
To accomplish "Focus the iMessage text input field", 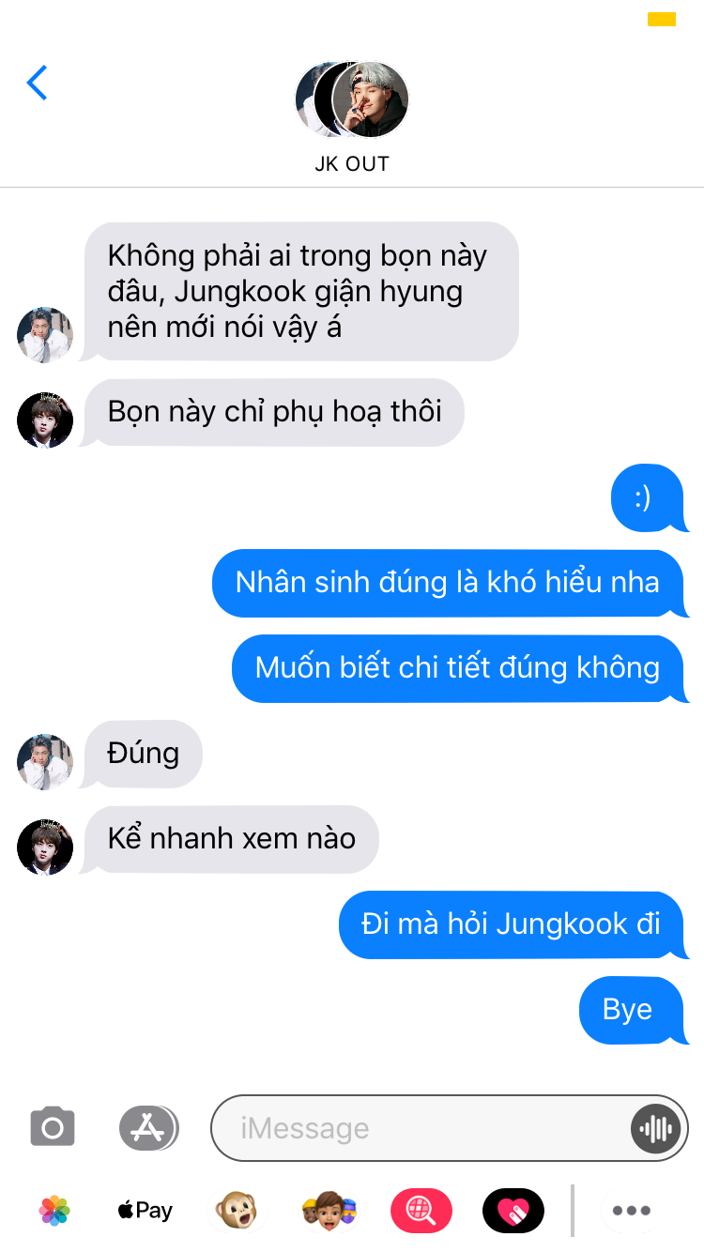I will pos(450,1127).
